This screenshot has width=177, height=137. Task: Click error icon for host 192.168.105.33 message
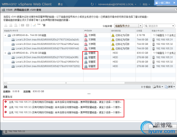(6, 112)
